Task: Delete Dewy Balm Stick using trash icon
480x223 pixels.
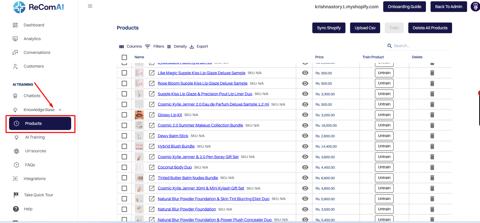Action: [432, 136]
